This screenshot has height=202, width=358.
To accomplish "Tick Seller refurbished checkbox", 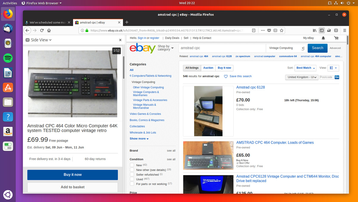I will (132, 175).
